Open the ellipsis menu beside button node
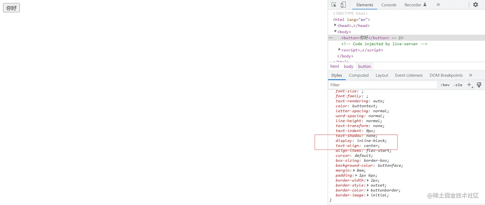The height and width of the screenshot is (205, 485). [x=331, y=38]
